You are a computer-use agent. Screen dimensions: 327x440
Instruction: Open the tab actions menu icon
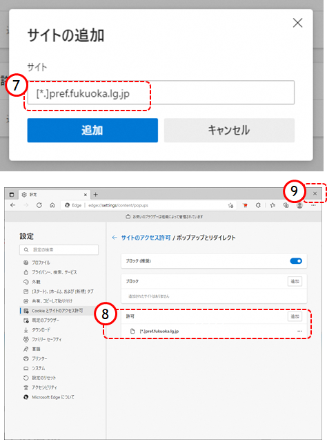(x=12, y=195)
